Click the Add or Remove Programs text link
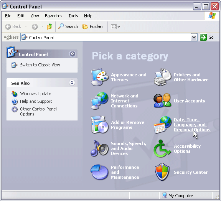The image size is (221, 201). click(x=128, y=125)
